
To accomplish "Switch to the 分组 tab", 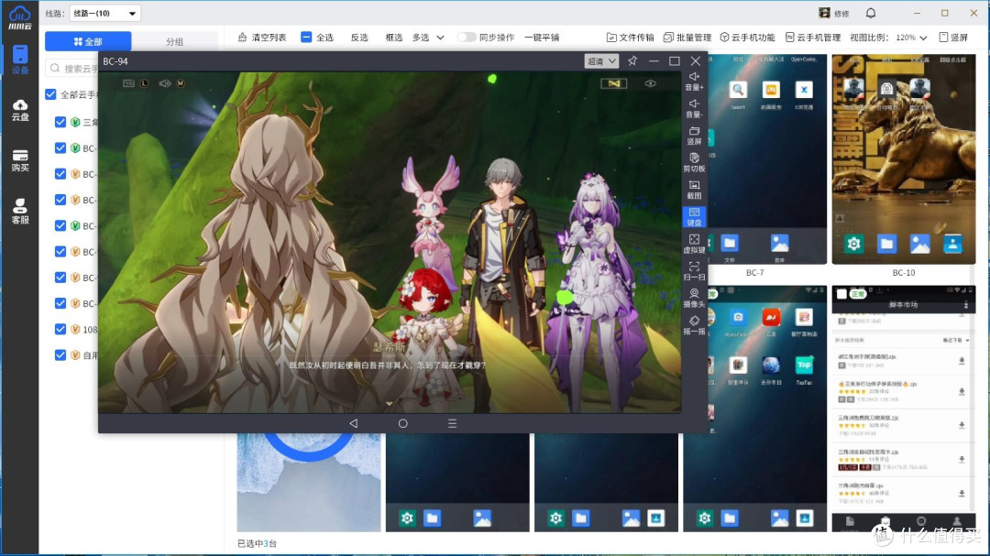I will point(174,41).
